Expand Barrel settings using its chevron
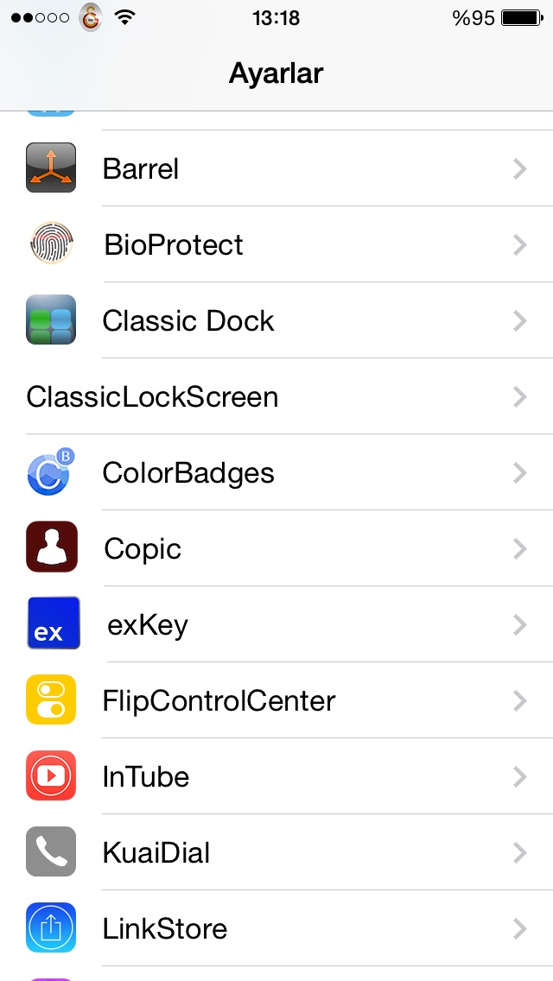Viewport: 553px width, 981px height. pos(519,169)
